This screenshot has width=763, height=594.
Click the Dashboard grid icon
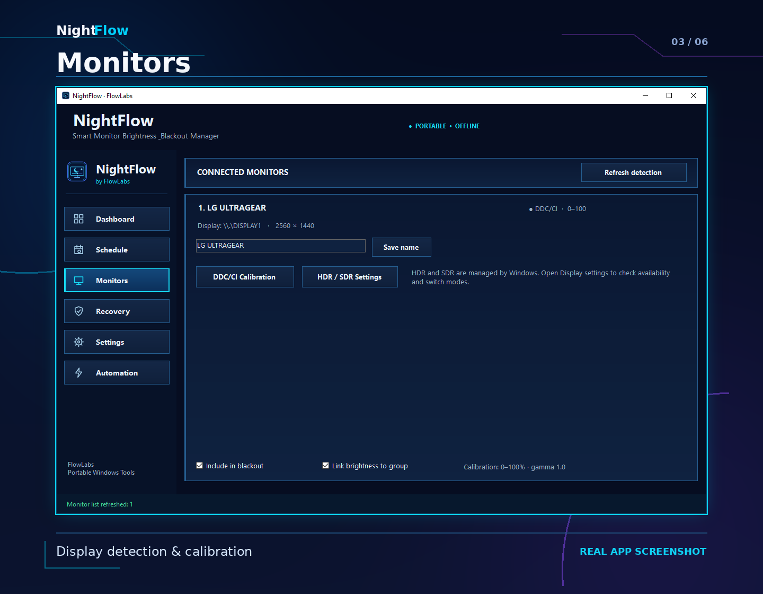point(78,219)
